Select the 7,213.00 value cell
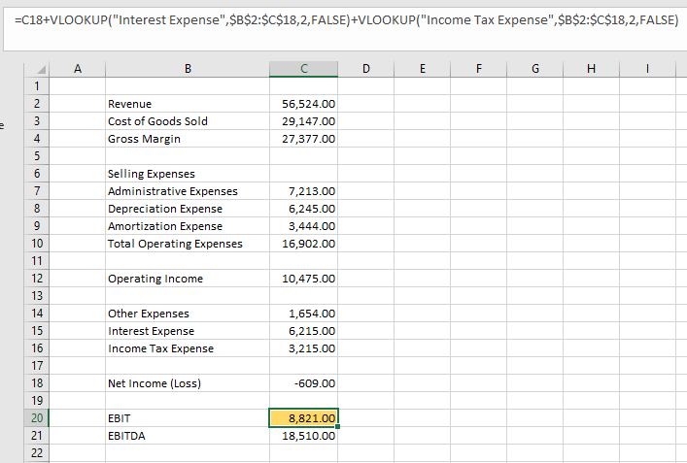This screenshot has height=463, width=687. 303,191
